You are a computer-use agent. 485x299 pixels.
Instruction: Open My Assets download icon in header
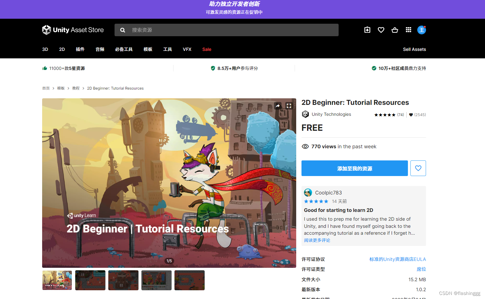click(367, 30)
